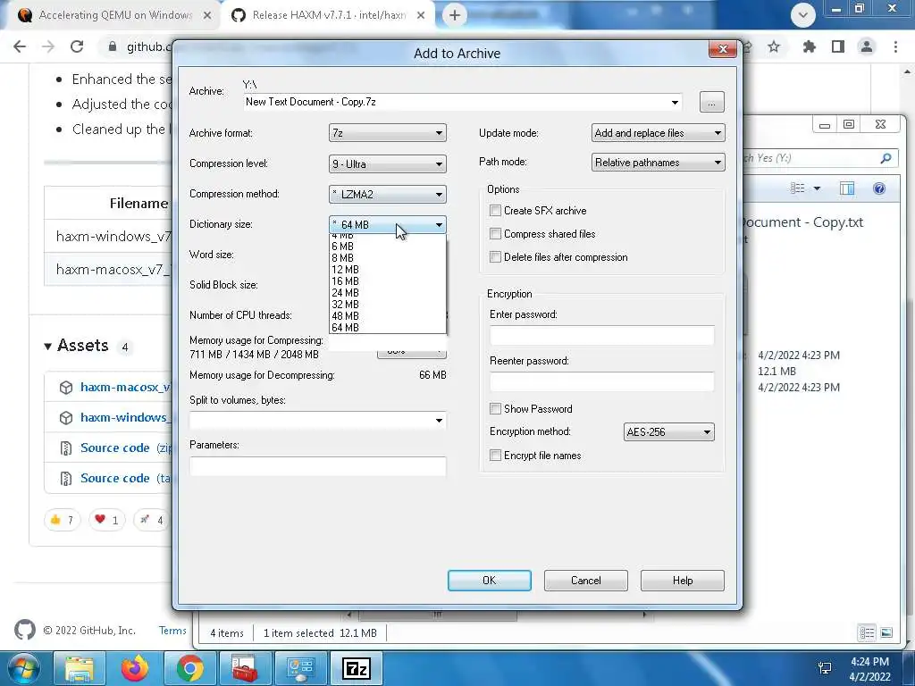This screenshot has width=915, height=686.
Task: Switch Explorer to details view icon
Action: [x=867, y=633]
